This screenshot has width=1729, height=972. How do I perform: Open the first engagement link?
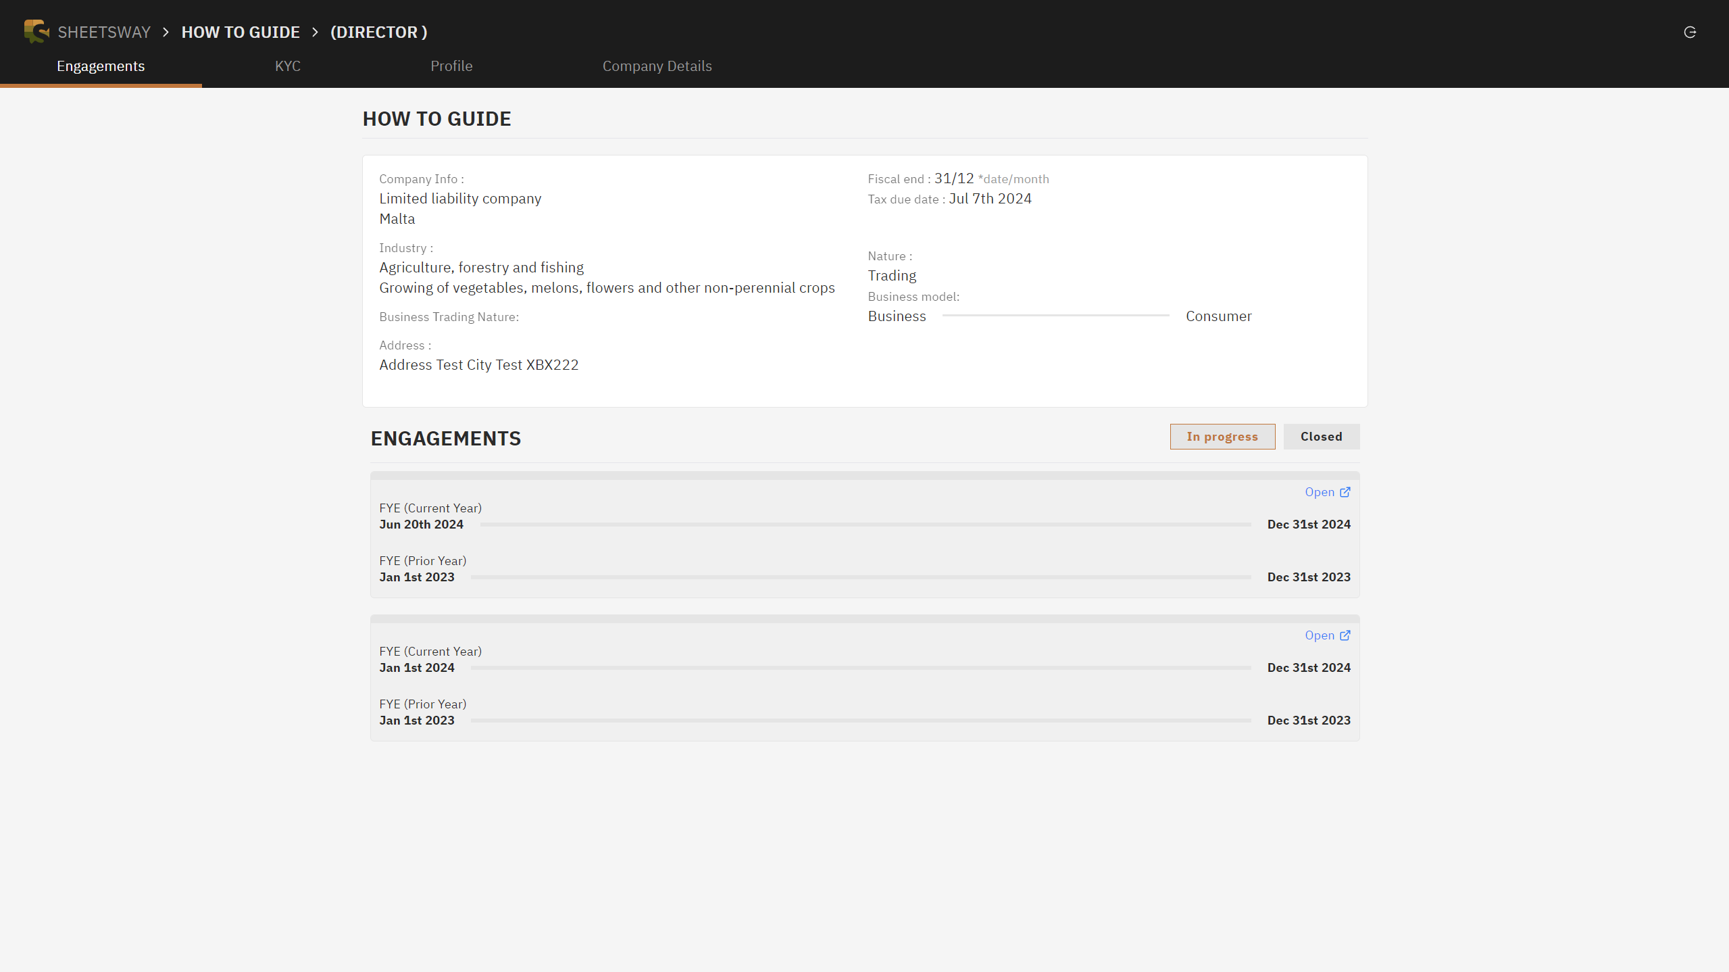click(x=1319, y=492)
